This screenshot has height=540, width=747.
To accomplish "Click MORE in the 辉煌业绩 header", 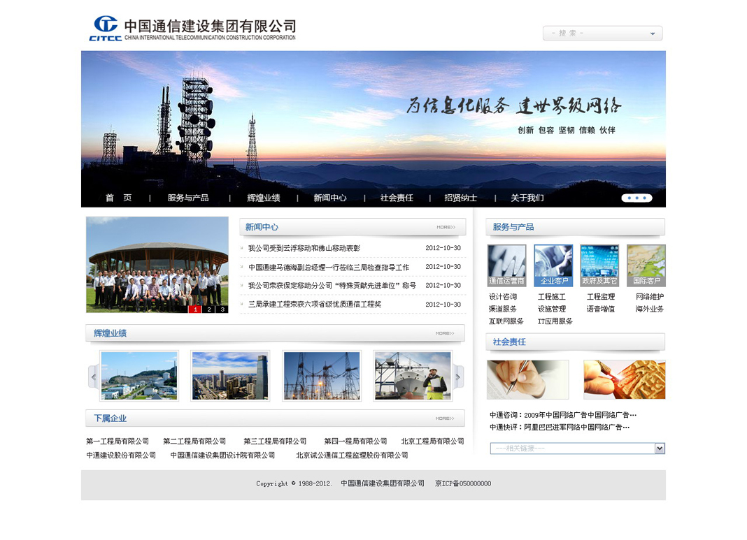I will pyautogui.click(x=445, y=333).
